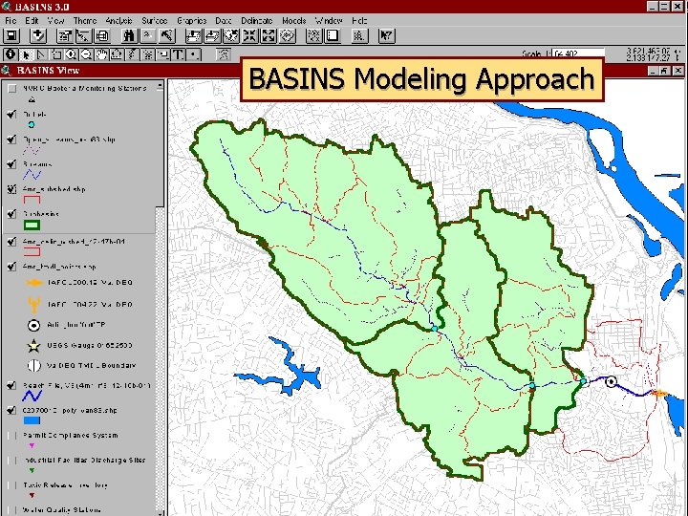Open the Query Builder hammer icon
688x516 pixels.
pos(167,35)
